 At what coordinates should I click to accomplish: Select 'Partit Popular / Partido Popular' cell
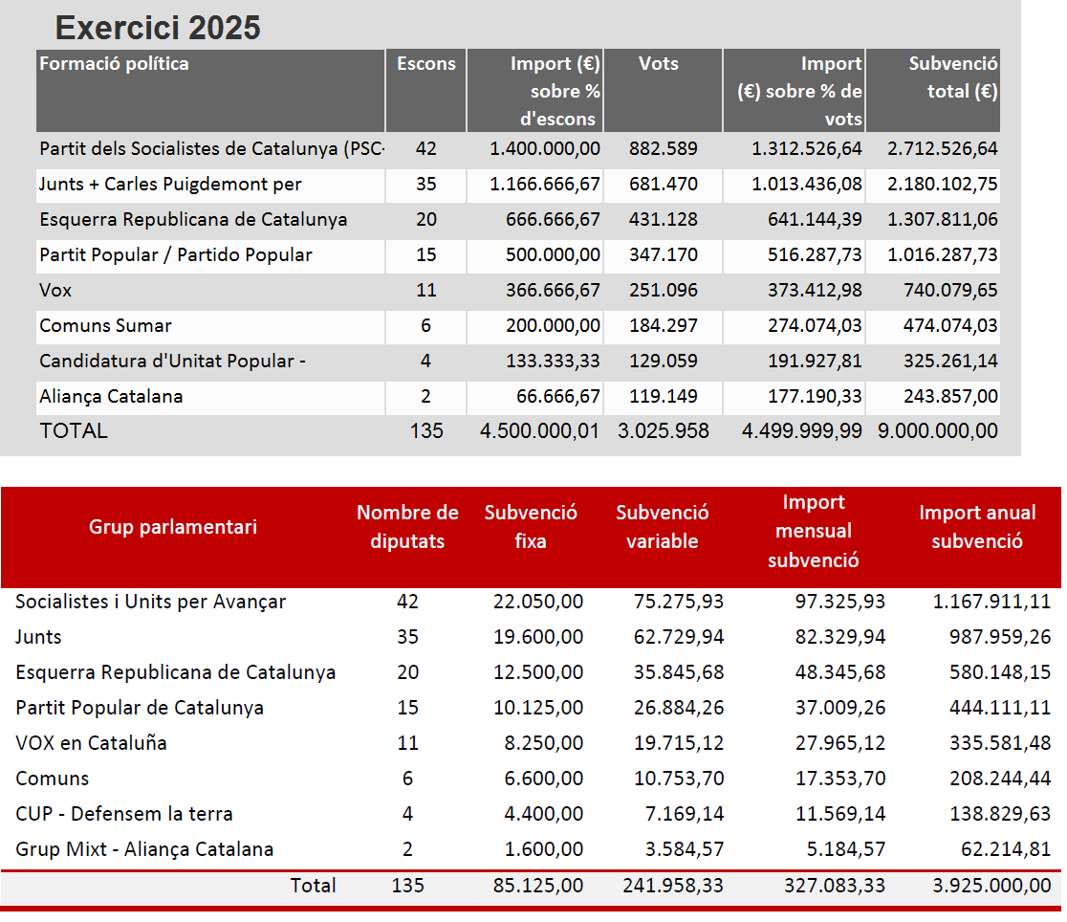(x=176, y=255)
